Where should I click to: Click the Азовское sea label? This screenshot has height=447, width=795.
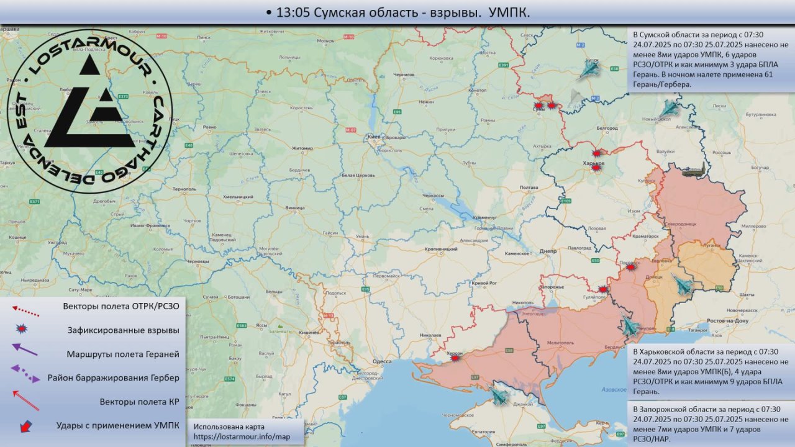point(614,389)
